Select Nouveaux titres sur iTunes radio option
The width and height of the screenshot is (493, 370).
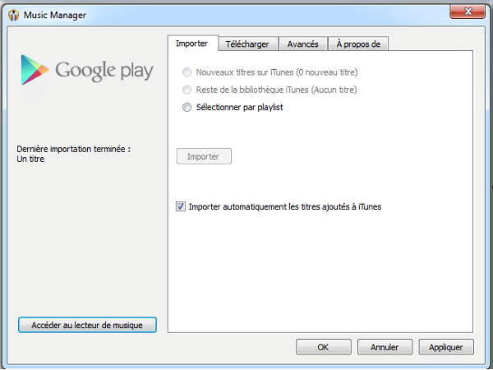[187, 72]
